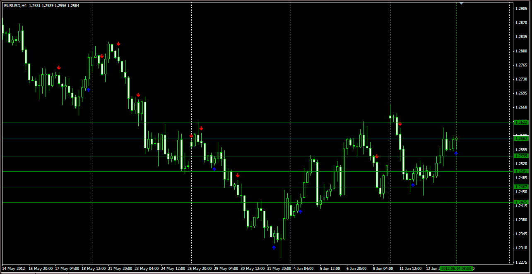Click the 1.2275 price scale value

[x=521, y=262]
